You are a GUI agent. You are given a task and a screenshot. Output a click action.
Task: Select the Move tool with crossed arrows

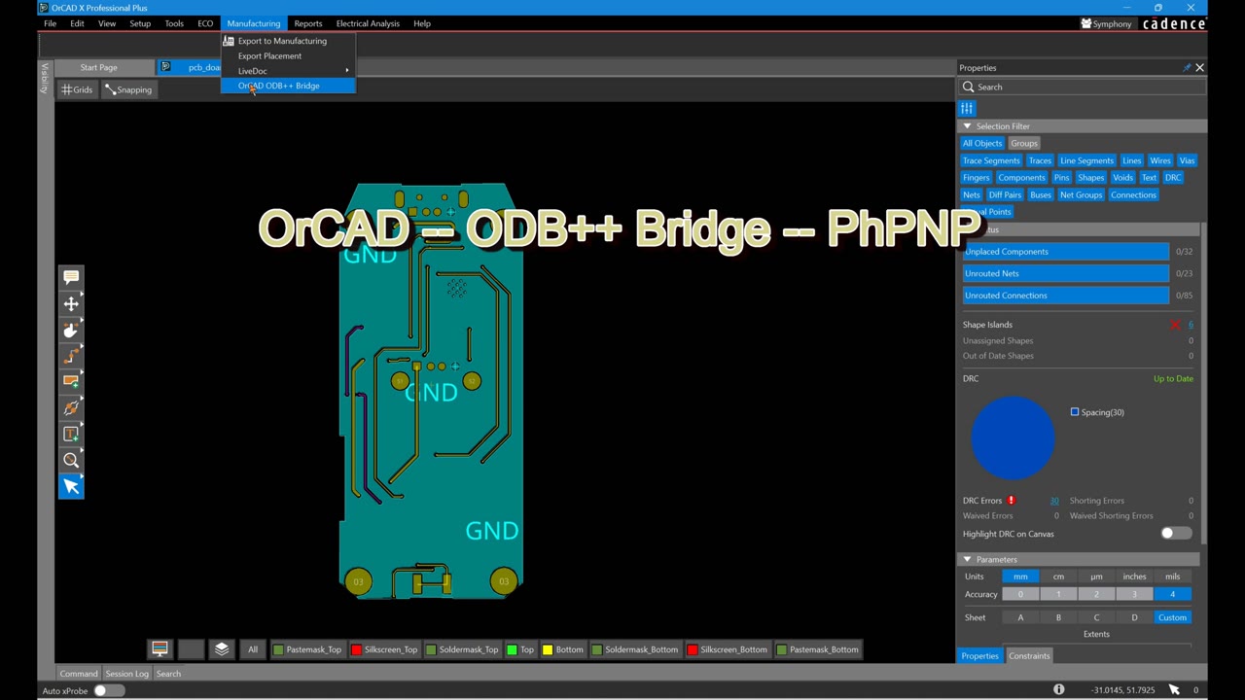[71, 303]
